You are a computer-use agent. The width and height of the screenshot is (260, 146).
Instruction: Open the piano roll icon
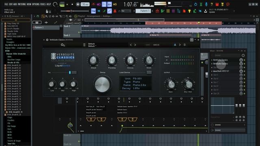click(x=162, y=11)
